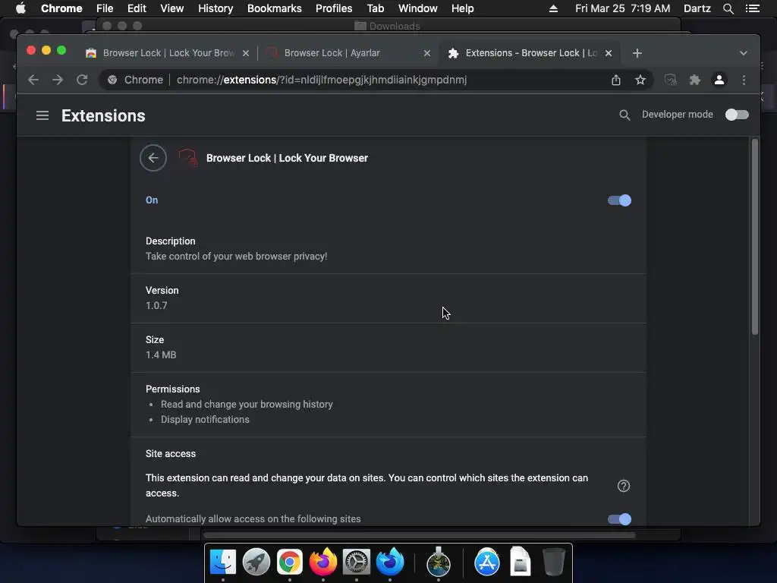Open Launchpad from the Dock

[256, 562]
